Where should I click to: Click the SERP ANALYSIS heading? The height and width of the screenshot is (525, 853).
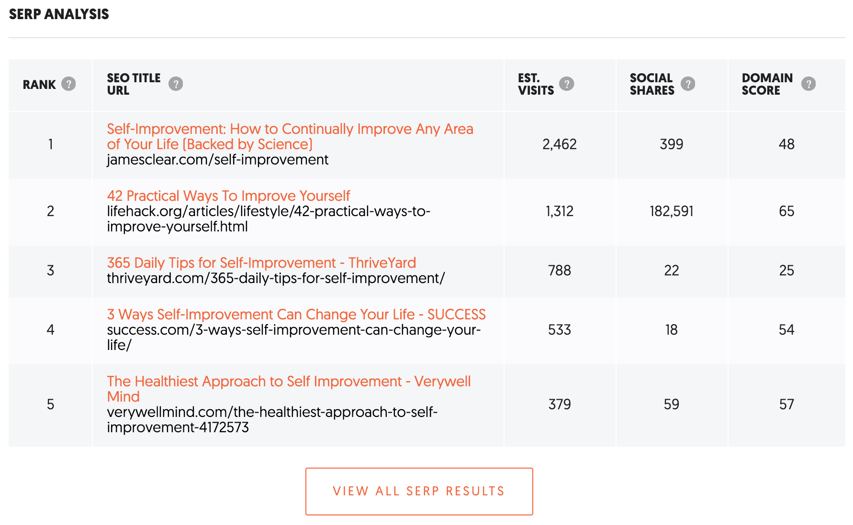[59, 14]
